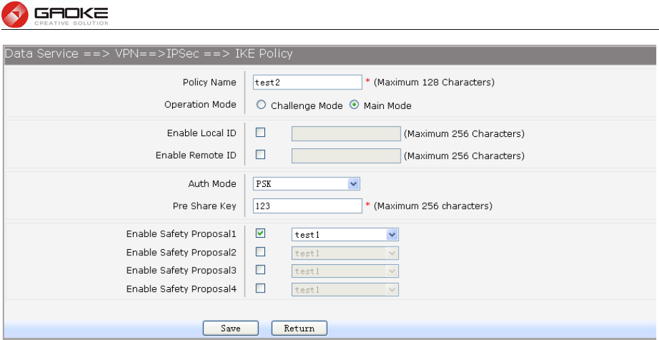The width and height of the screenshot is (659, 340).
Task: Uncheck Enable Safety Proposal1 checkbox
Action: point(260,234)
